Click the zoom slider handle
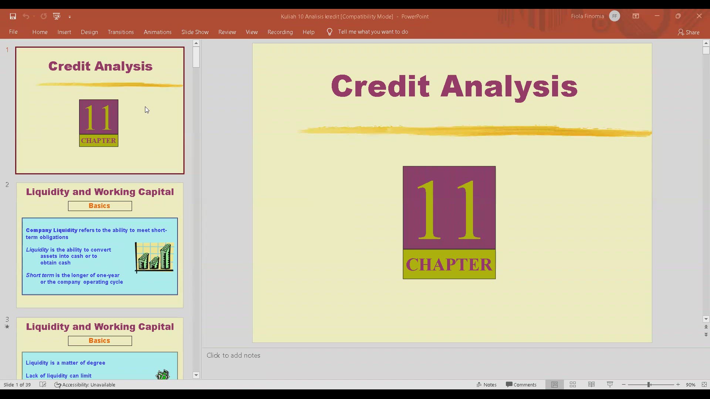710x399 pixels. click(649, 385)
